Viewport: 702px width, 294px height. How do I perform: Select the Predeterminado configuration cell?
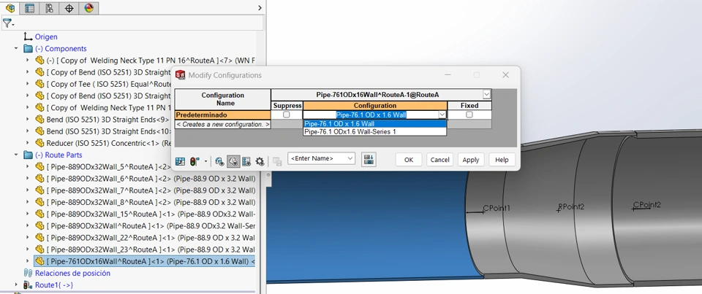(x=222, y=115)
